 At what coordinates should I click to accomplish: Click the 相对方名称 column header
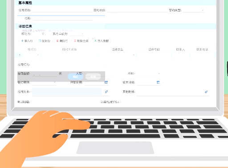69,49
